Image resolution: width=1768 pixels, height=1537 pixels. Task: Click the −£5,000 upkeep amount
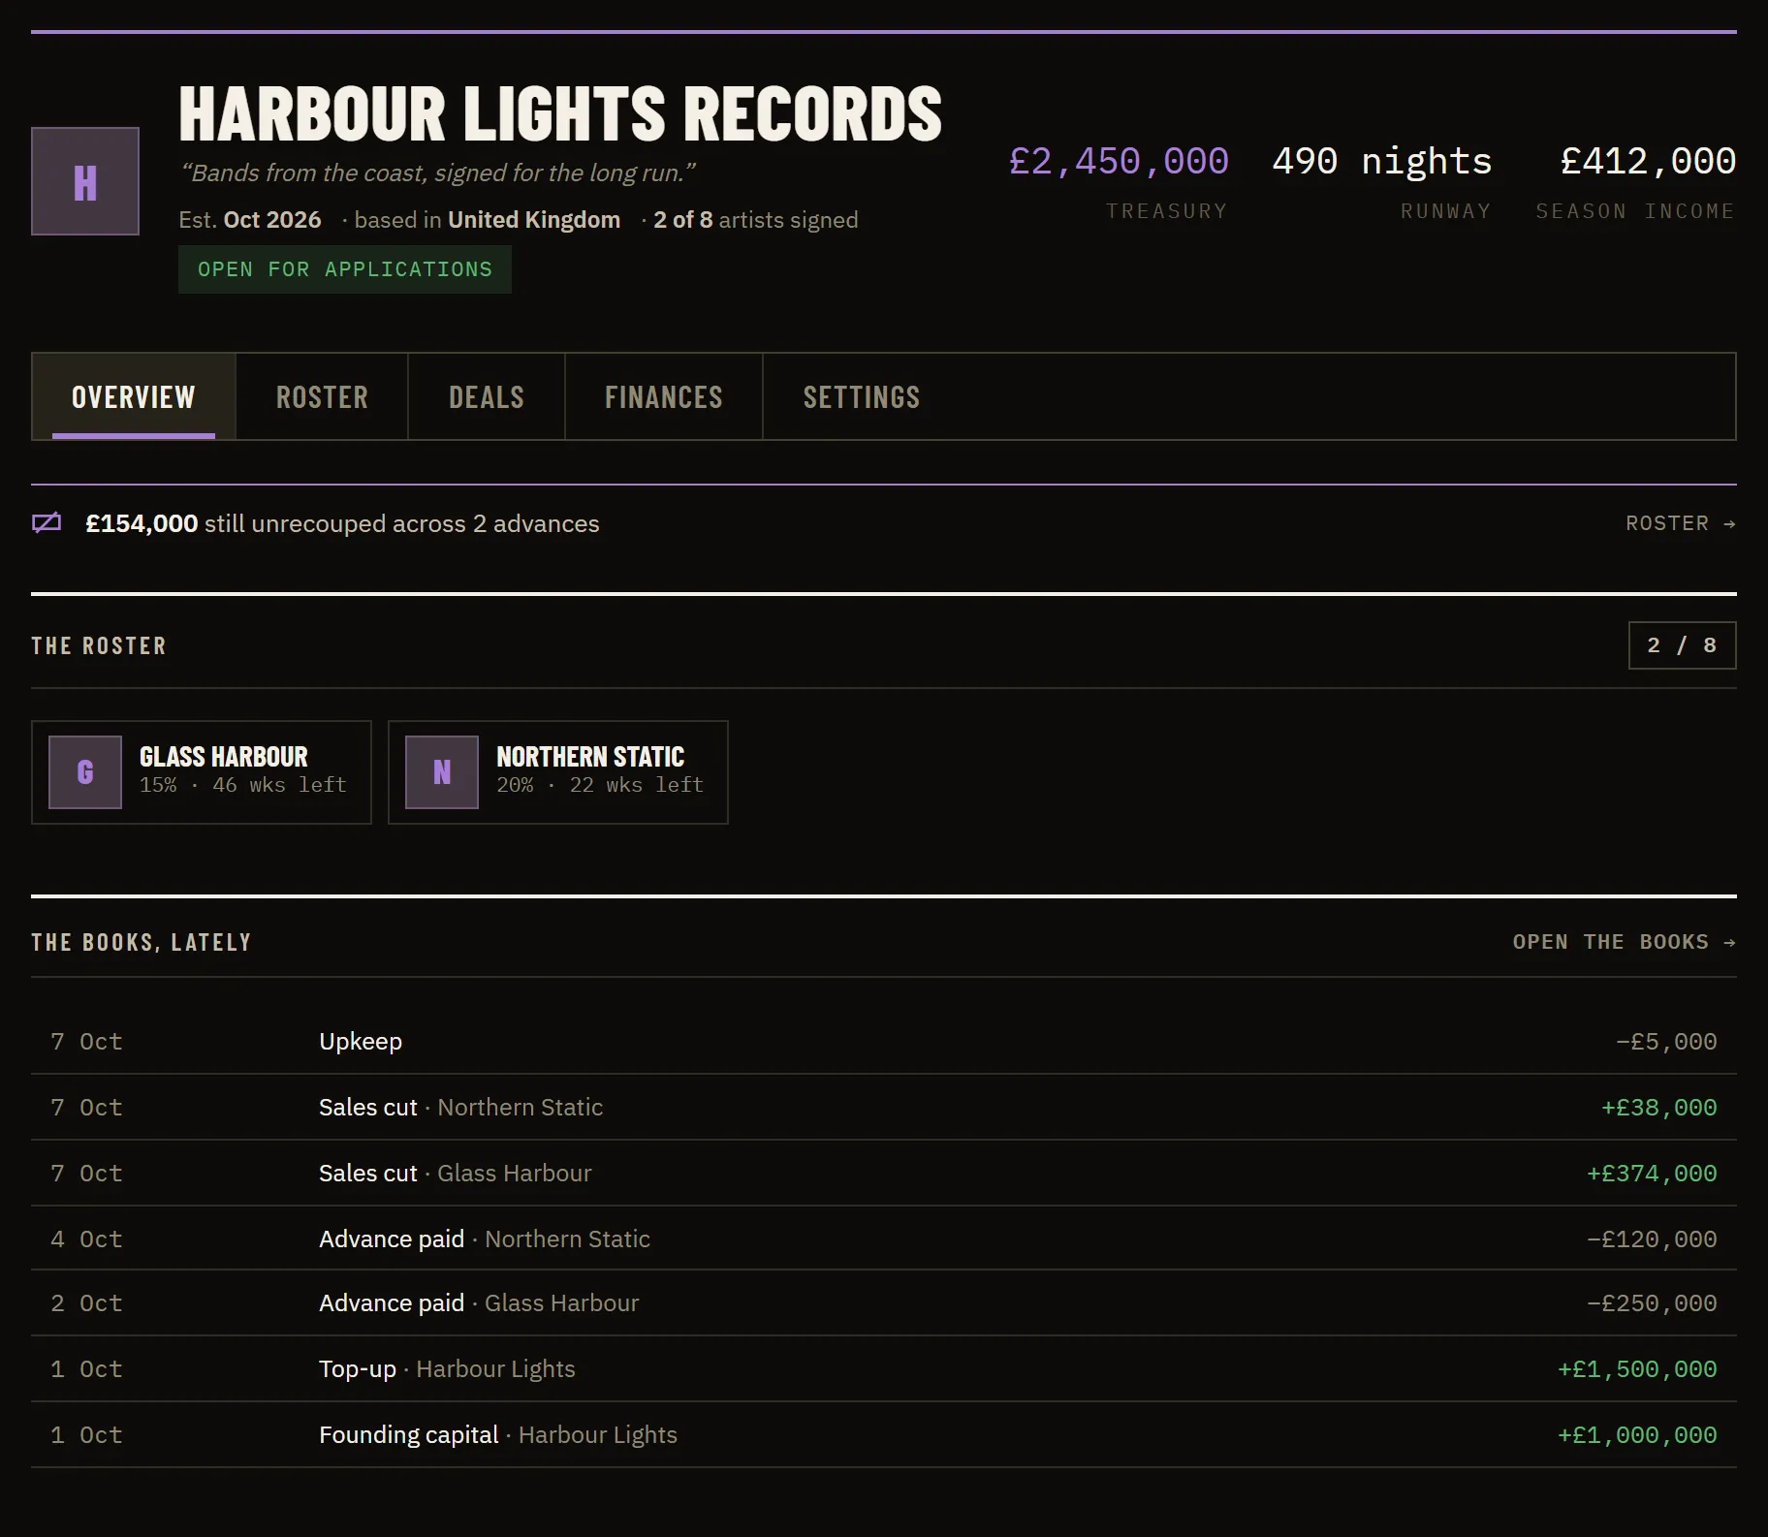click(x=1666, y=1042)
